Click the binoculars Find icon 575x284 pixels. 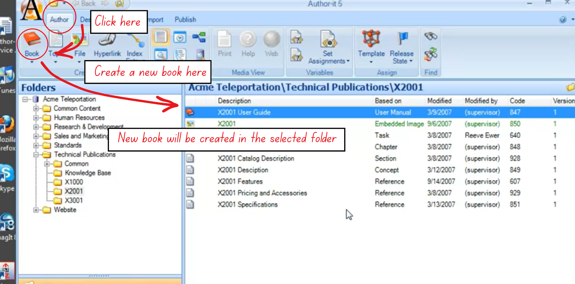431,36
